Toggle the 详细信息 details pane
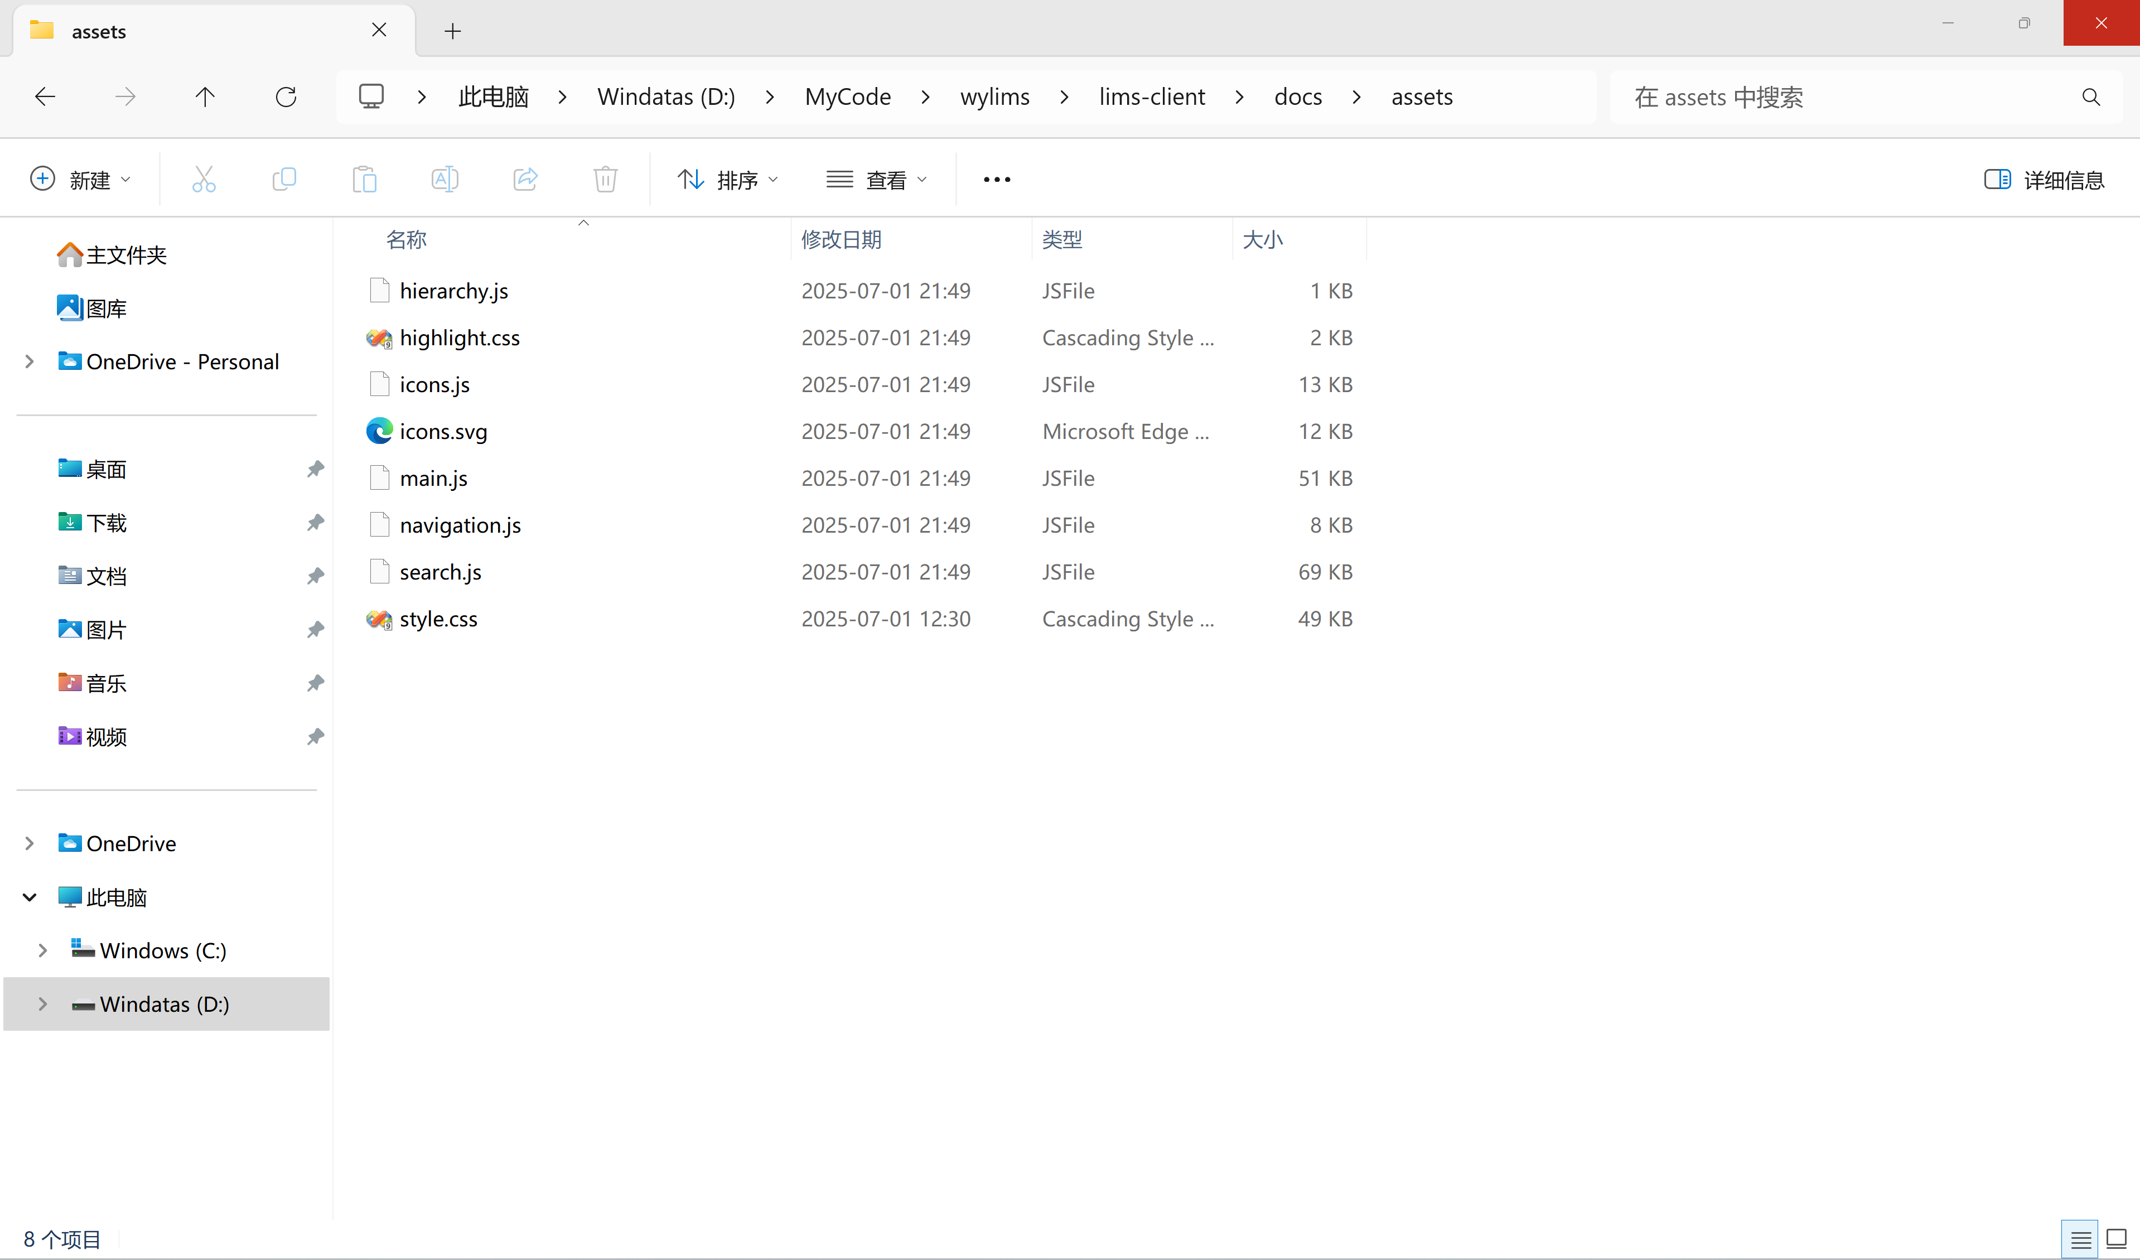The image size is (2140, 1260). click(x=2044, y=179)
